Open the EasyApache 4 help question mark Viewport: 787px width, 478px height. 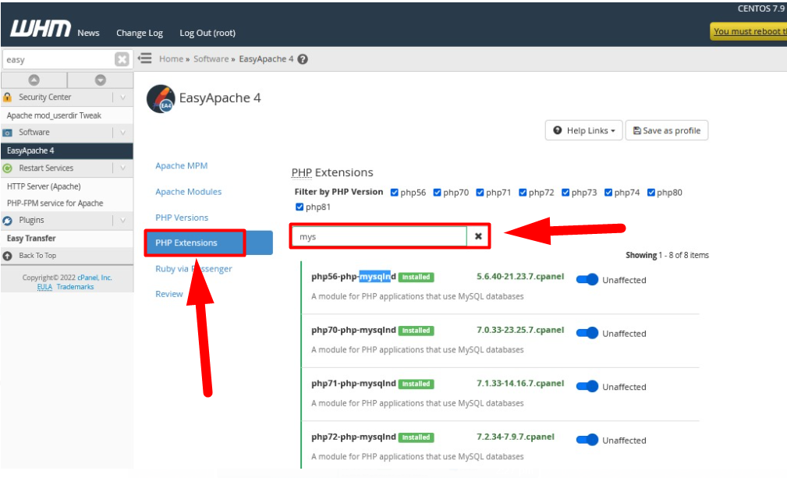pyautogui.click(x=303, y=59)
